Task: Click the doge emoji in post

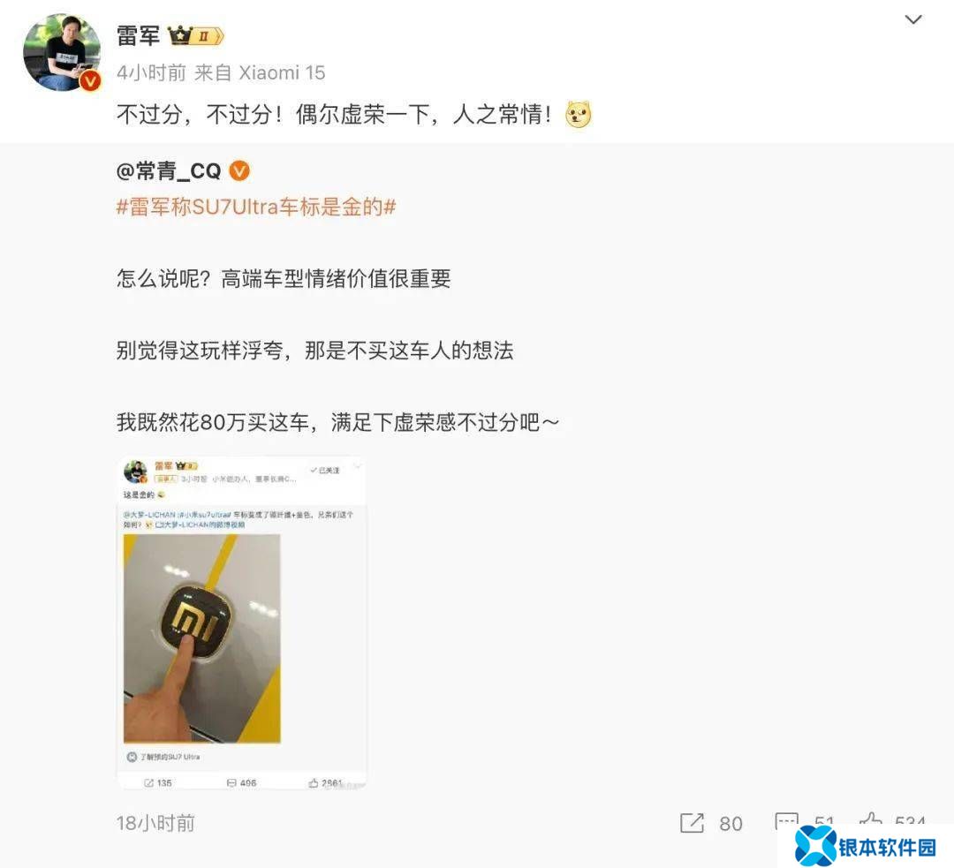Action: (578, 115)
